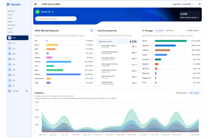The width and height of the screenshot is (208, 138).
Task: Click the 4.359 Blocks custom range card
Action: pos(189,15)
